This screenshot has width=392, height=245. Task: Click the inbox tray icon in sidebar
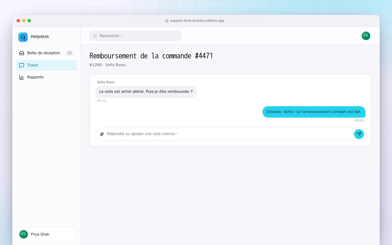pos(21,53)
